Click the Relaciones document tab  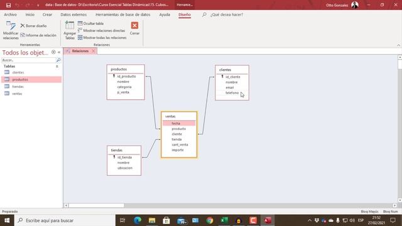click(80, 51)
